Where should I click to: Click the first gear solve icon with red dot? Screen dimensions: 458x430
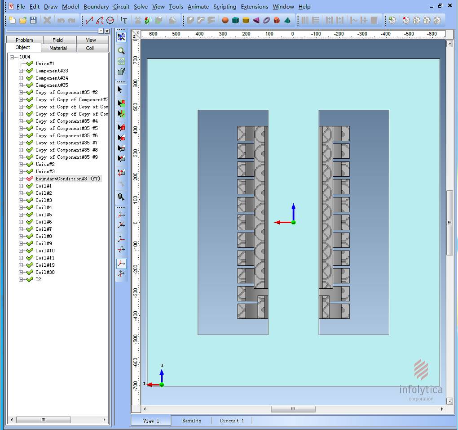pos(406,20)
